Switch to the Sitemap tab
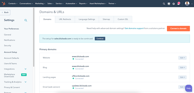This screenshot has height=93, width=194. [x=106, y=19]
